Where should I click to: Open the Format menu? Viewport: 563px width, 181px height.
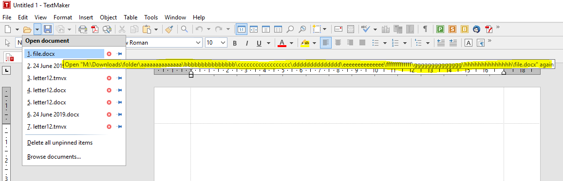click(x=63, y=17)
